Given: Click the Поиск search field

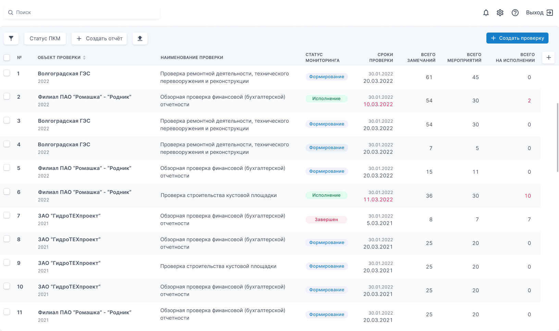Looking at the screenshot, I should pos(82,12).
